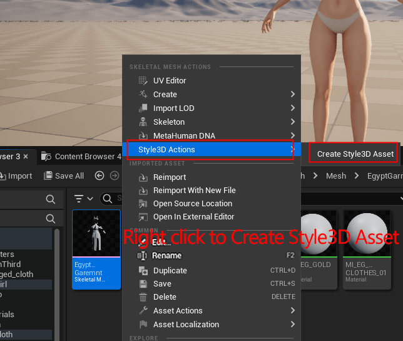
Task: Navigate back with left arrow icon
Action: click(99, 176)
